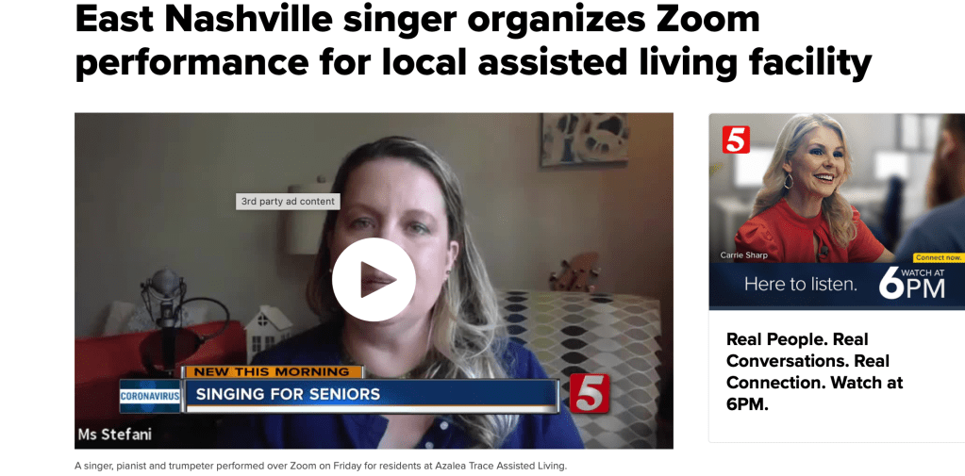Image resolution: width=965 pixels, height=476 pixels.
Task: Click the Connect now button on the ad
Action: [938, 257]
